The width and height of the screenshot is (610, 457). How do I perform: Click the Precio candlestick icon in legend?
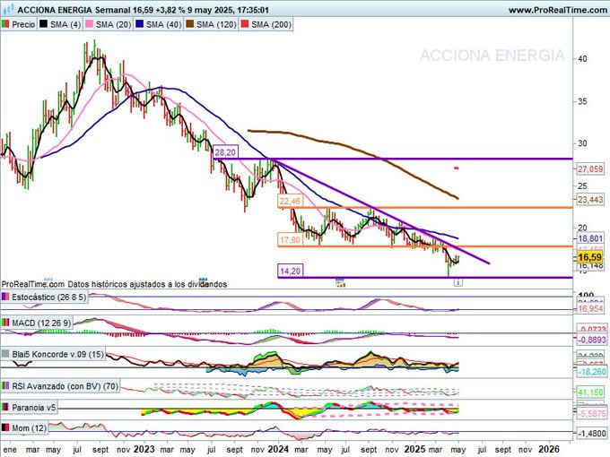pyautogui.click(x=5, y=24)
